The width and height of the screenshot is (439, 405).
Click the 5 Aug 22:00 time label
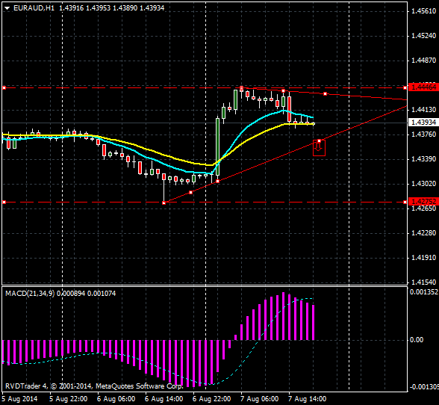pos(69,398)
